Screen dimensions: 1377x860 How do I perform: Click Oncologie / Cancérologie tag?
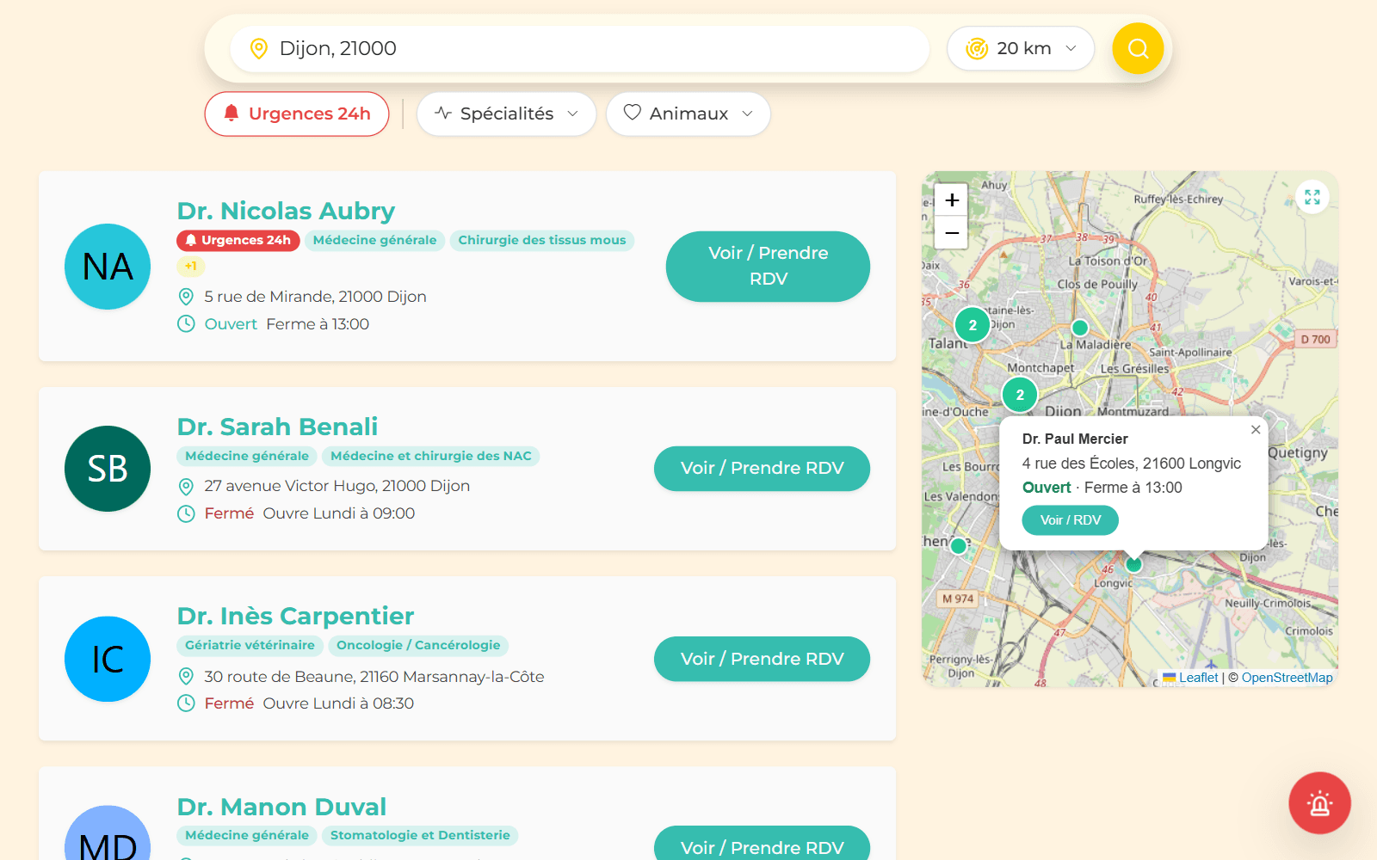(x=418, y=645)
